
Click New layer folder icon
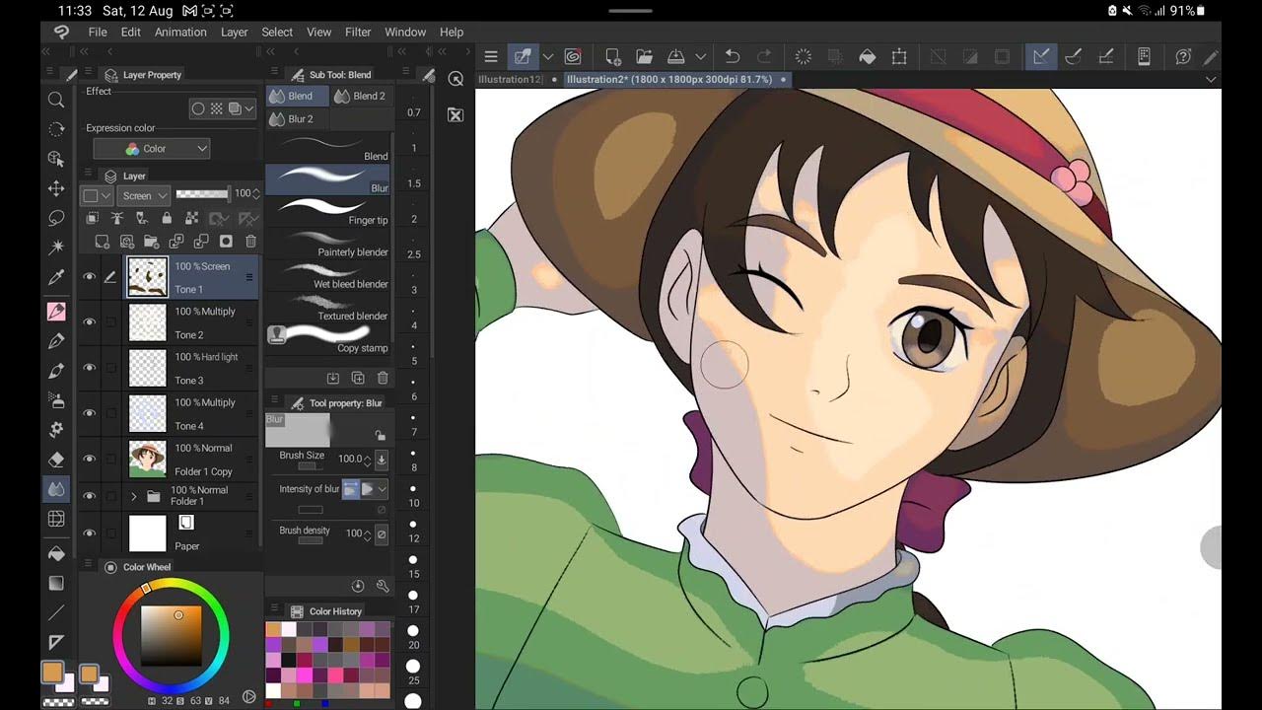pyautogui.click(x=151, y=242)
